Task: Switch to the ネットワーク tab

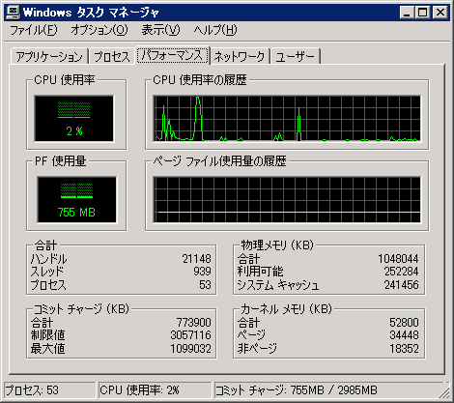Action: (x=240, y=57)
